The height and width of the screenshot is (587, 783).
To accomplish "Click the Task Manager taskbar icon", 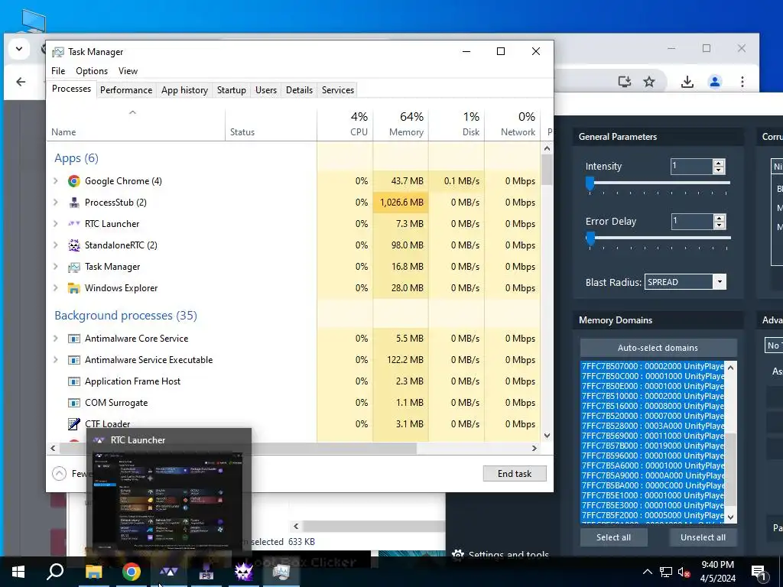I will tap(281, 572).
